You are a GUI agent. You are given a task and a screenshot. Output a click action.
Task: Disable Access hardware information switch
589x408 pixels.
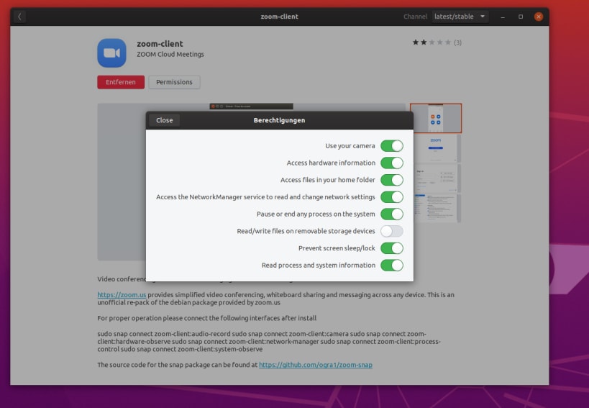[392, 163]
